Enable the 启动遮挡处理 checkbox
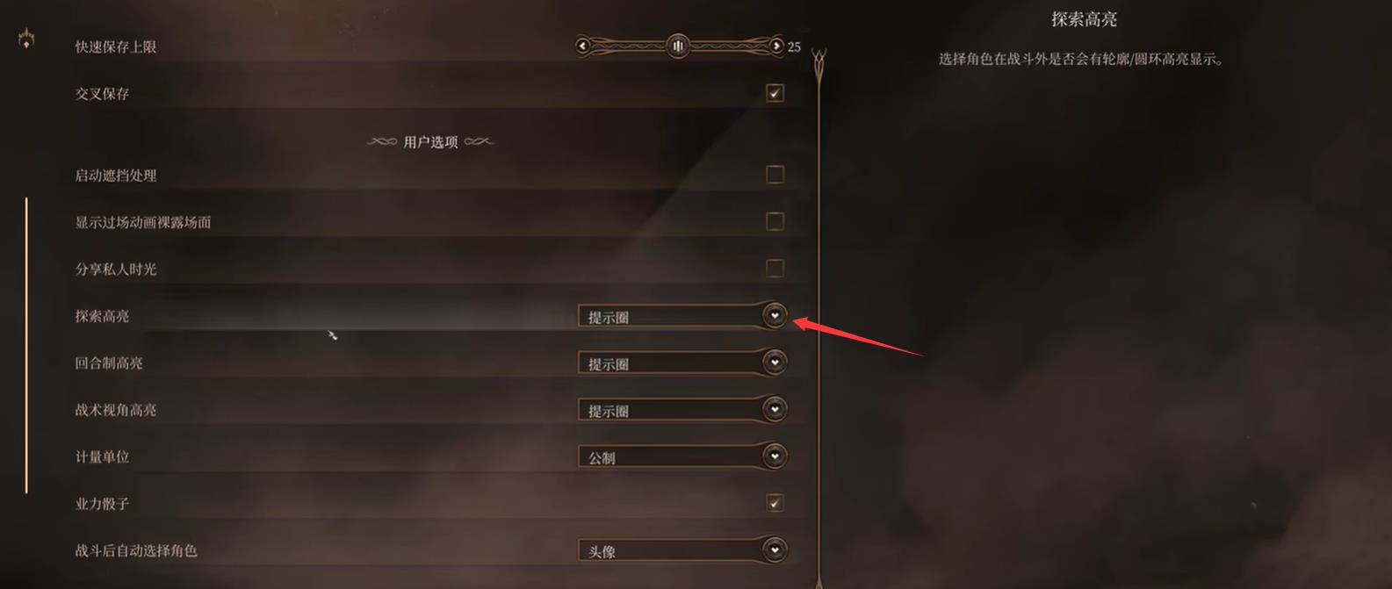The height and width of the screenshot is (589, 1392). [775, 175]
